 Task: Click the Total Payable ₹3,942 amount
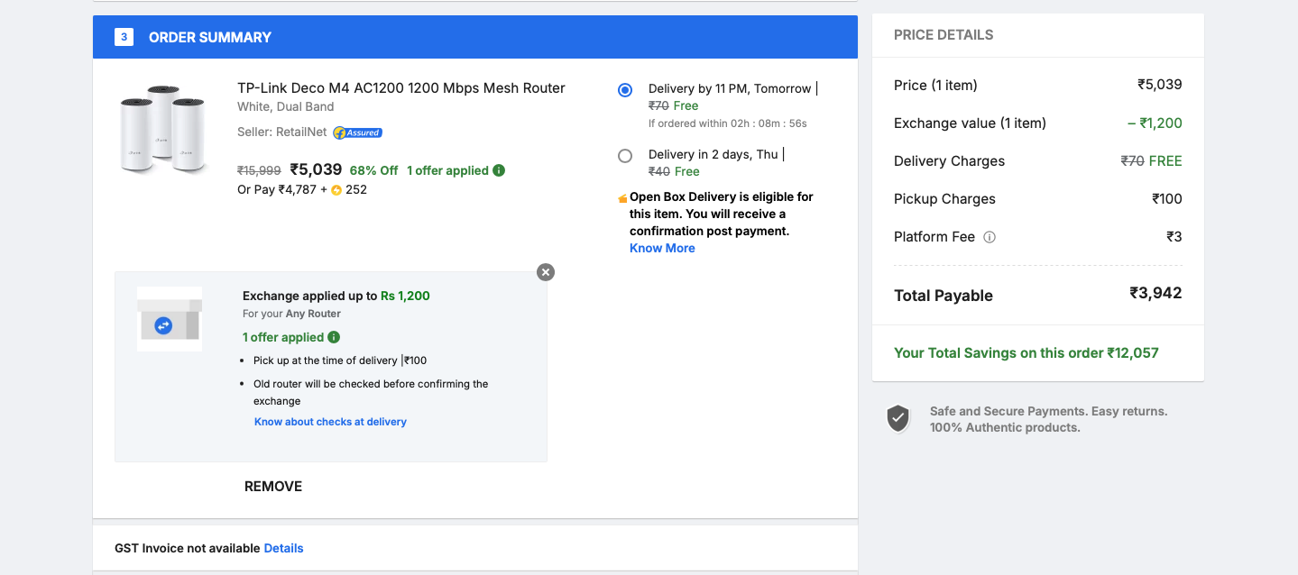pos(1155,293)
